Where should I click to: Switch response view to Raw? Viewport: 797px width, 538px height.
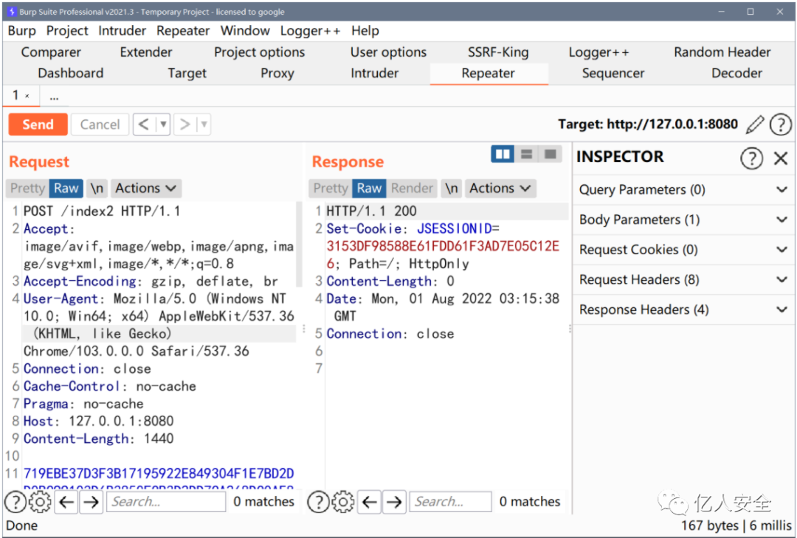[x=369, y=189]
